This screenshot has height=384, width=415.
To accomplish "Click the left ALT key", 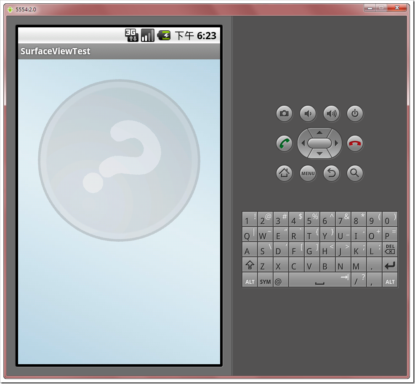I will [x=250, y=280].
